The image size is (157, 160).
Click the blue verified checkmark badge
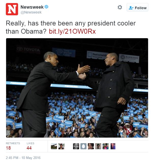47,7
